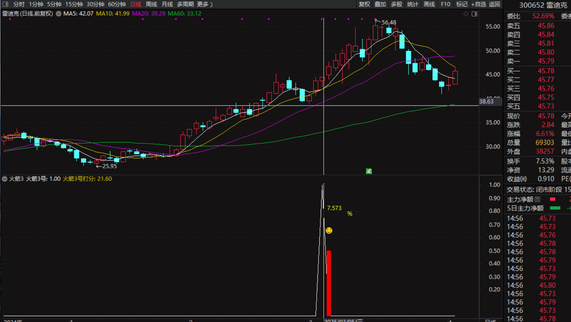Expand the 雷迪克 main chart indicator dropdown

tap(59, 14)
